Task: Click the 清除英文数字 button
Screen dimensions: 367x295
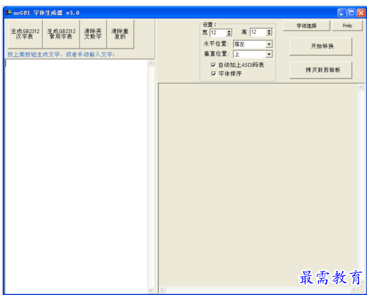Action: click(x=93, y=34)
